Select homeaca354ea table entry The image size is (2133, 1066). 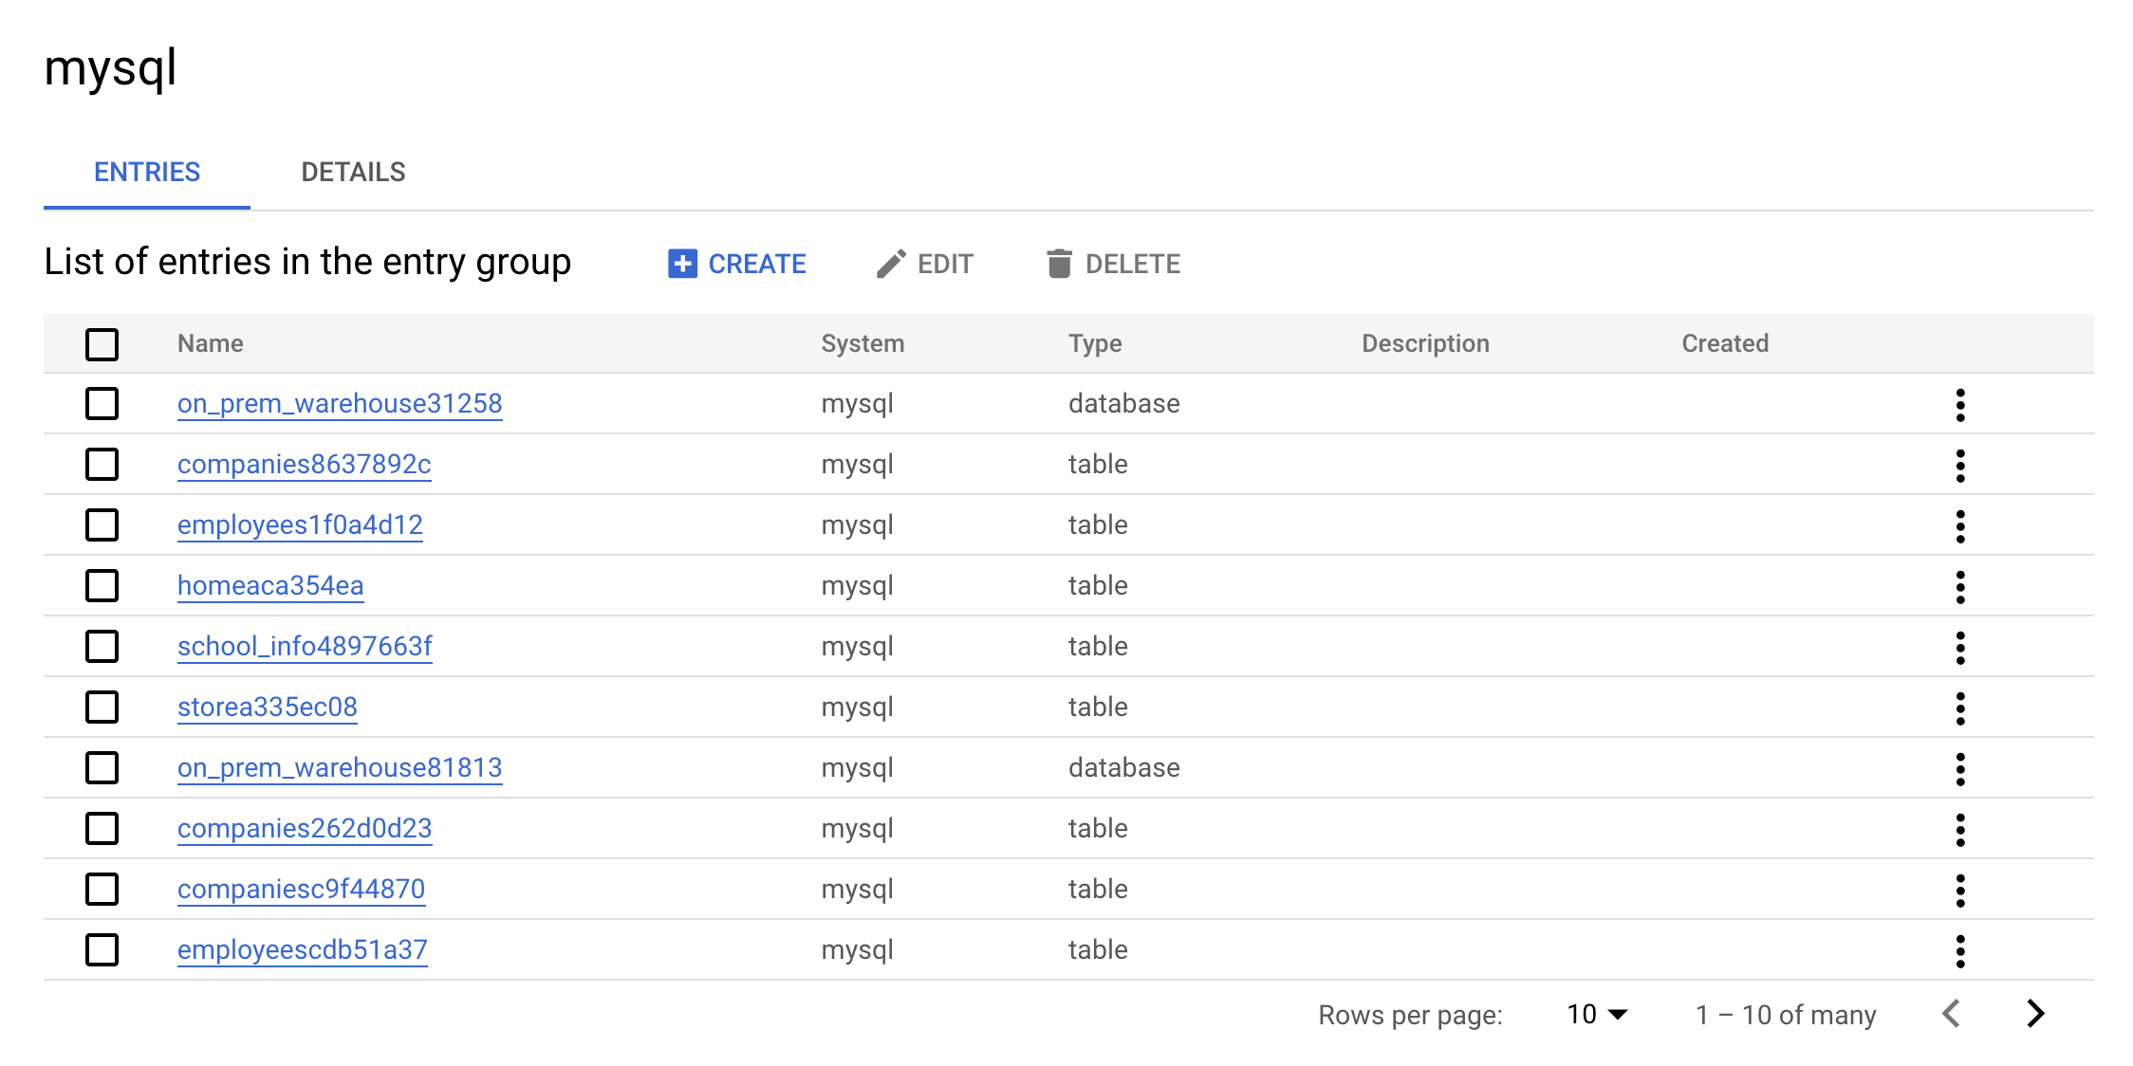point(102,584)
